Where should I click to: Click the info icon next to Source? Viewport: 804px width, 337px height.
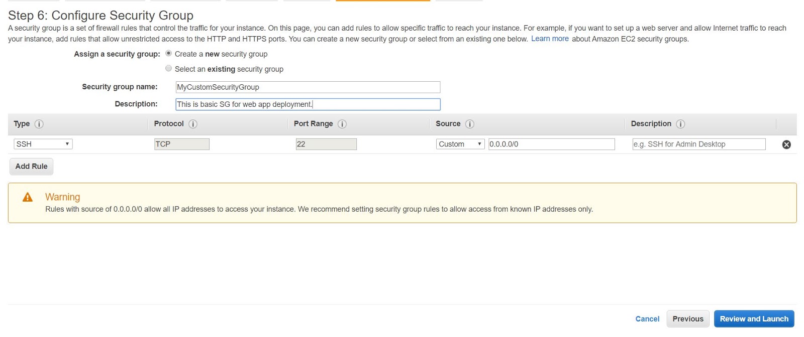click(470, 124)
